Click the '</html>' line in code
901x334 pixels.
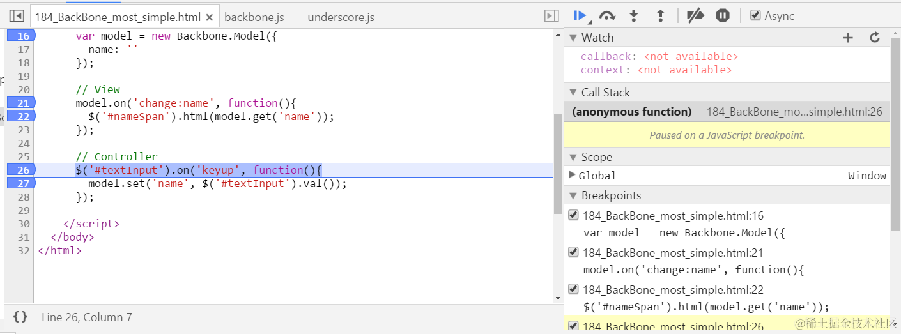[59, 250]
